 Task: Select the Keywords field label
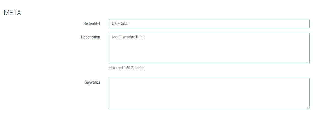click(92, 82)
